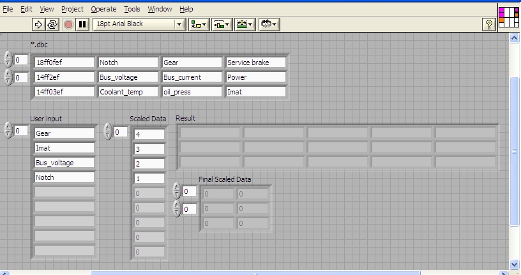The height and width of the screenshot is (275, 521).
Task: Open the Resize Objects toolbar menu
Action: coord(245,24)
